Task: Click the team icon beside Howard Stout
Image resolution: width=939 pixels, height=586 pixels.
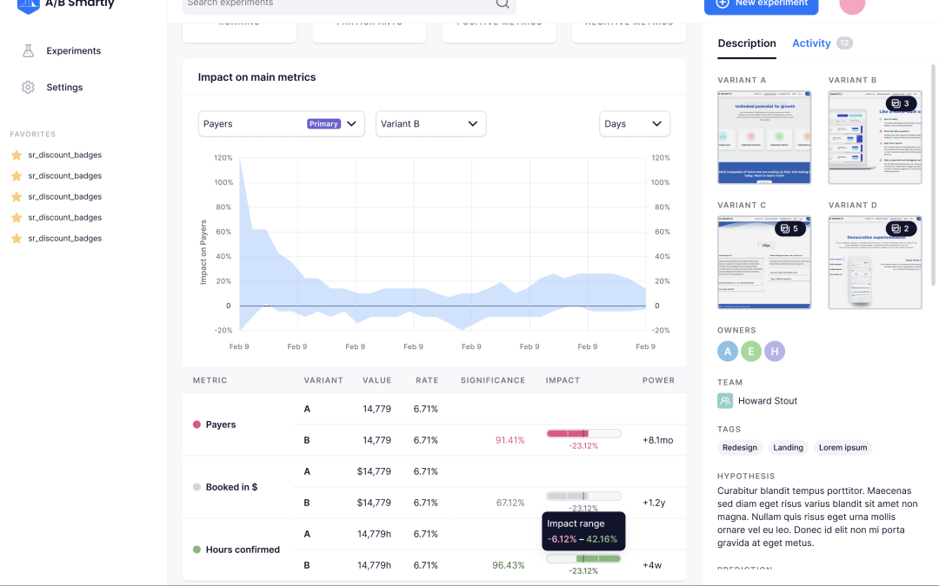Action: click(x=724, y=400)
